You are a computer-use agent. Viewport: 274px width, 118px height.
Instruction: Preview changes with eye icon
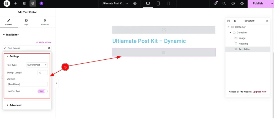tap(242, 3)
